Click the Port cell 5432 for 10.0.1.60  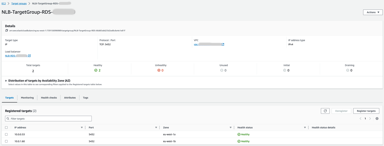pos(92,141)
